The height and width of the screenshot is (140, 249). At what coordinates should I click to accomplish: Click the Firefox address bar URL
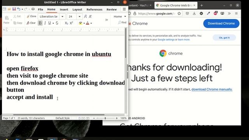[x=156, y=14]
